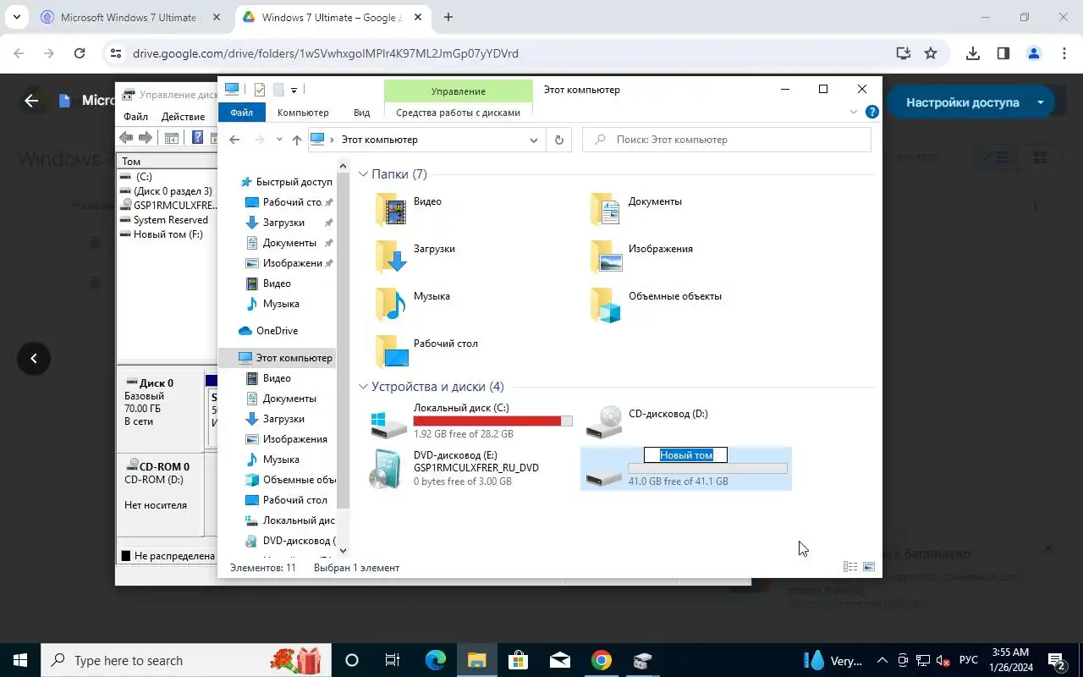1083x677 pixels.
Task: Bookmark the page with Chrome's star icon
Action: (x=931, y=53)
